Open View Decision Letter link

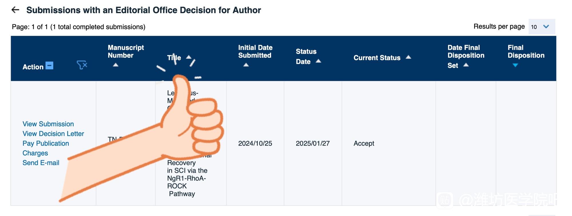(53, 134)
